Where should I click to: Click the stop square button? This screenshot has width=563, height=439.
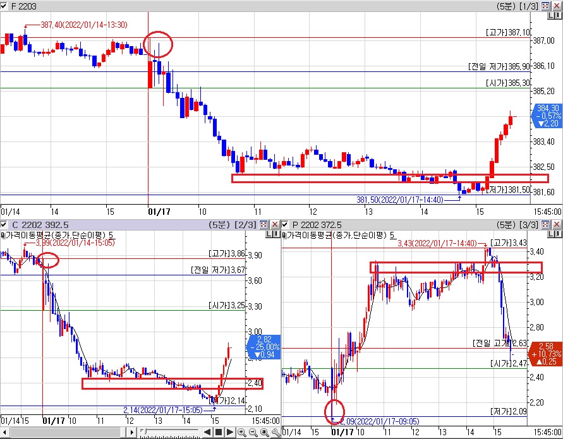click(x=218, y=432)
